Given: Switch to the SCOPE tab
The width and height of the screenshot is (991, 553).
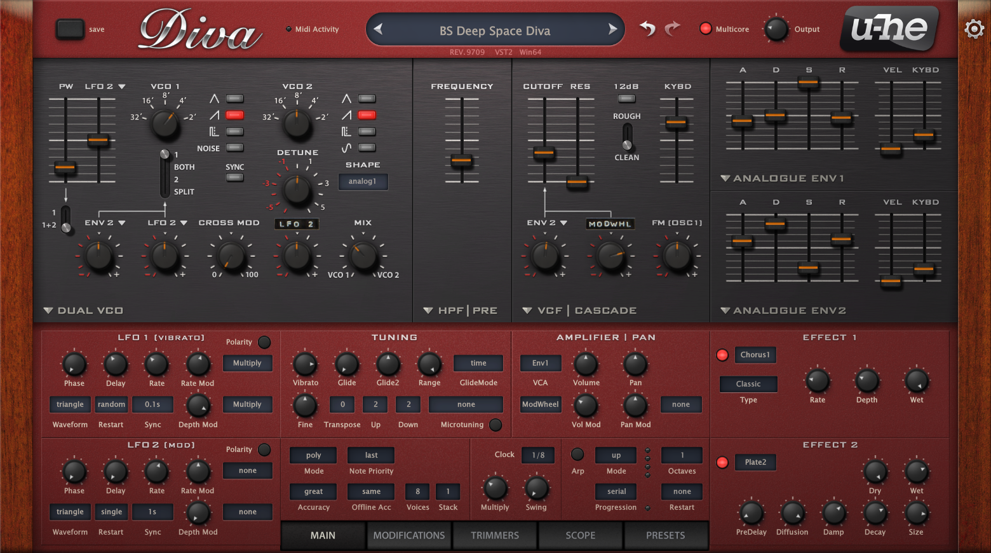Looking at the screenshot, I should click(581, 535).
